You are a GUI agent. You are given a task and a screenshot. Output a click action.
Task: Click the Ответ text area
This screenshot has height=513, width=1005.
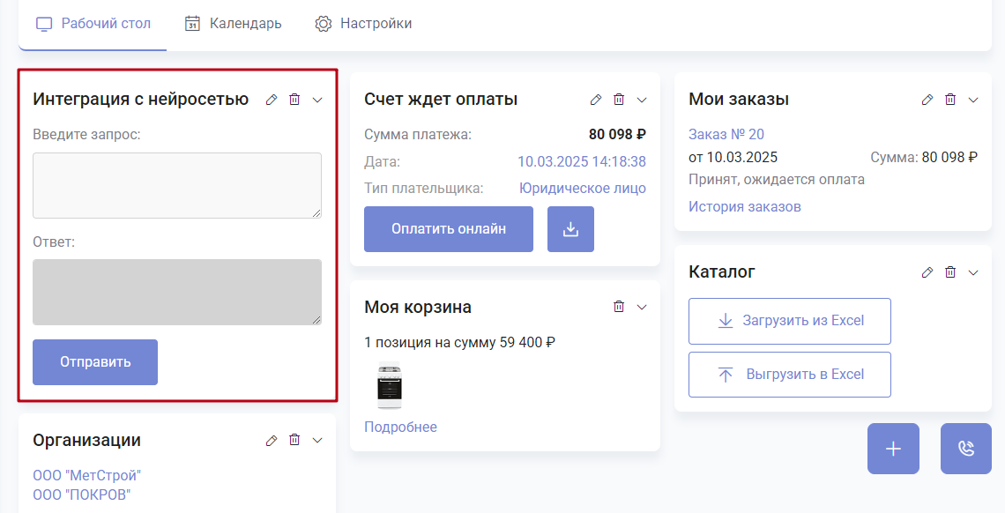[177, 292]
